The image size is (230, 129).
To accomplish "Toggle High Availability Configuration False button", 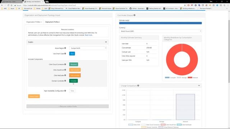I will [x=72, y=91].
